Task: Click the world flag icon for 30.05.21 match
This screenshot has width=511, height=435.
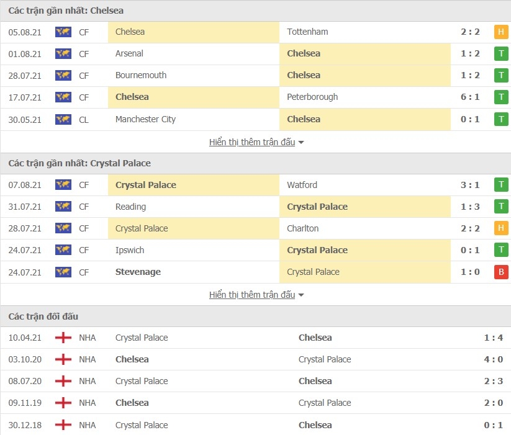Action: click(63, 120)
